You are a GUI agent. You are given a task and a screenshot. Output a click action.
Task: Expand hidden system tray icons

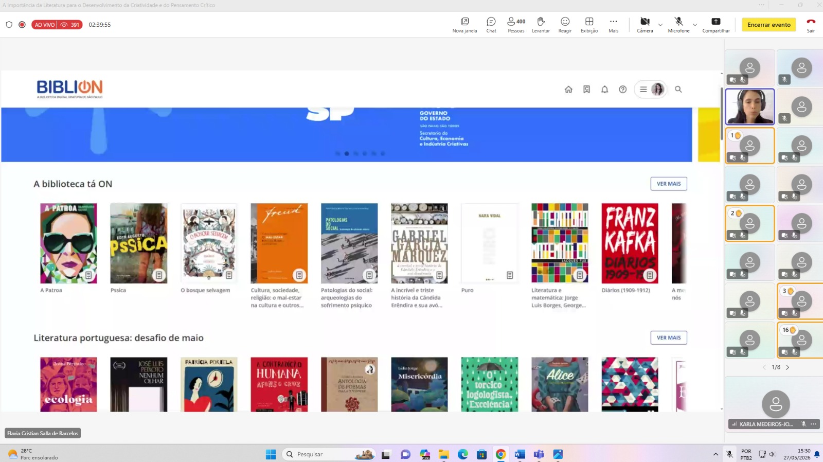[715, 454]
